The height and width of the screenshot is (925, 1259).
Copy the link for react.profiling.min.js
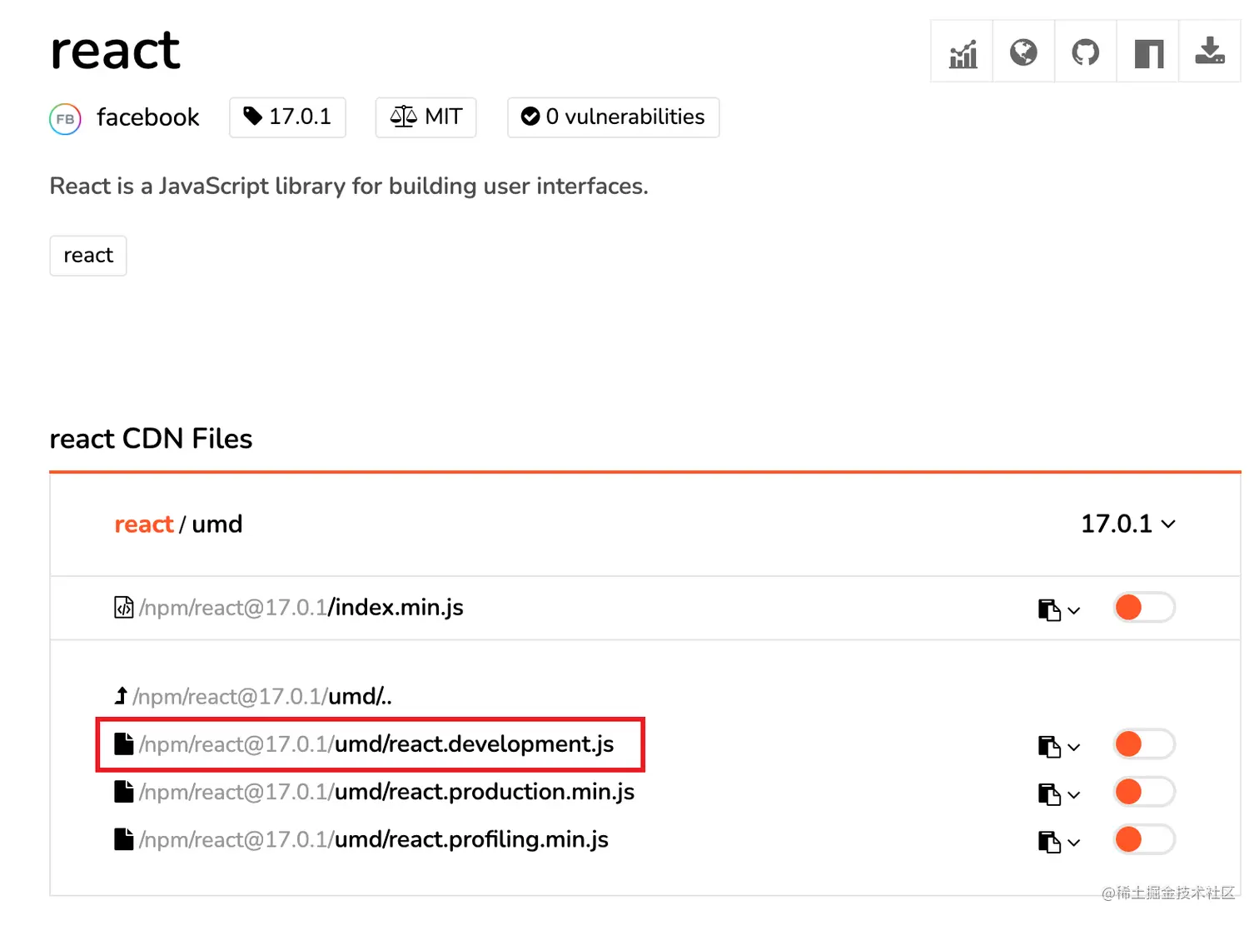(x=1049, y=842)
